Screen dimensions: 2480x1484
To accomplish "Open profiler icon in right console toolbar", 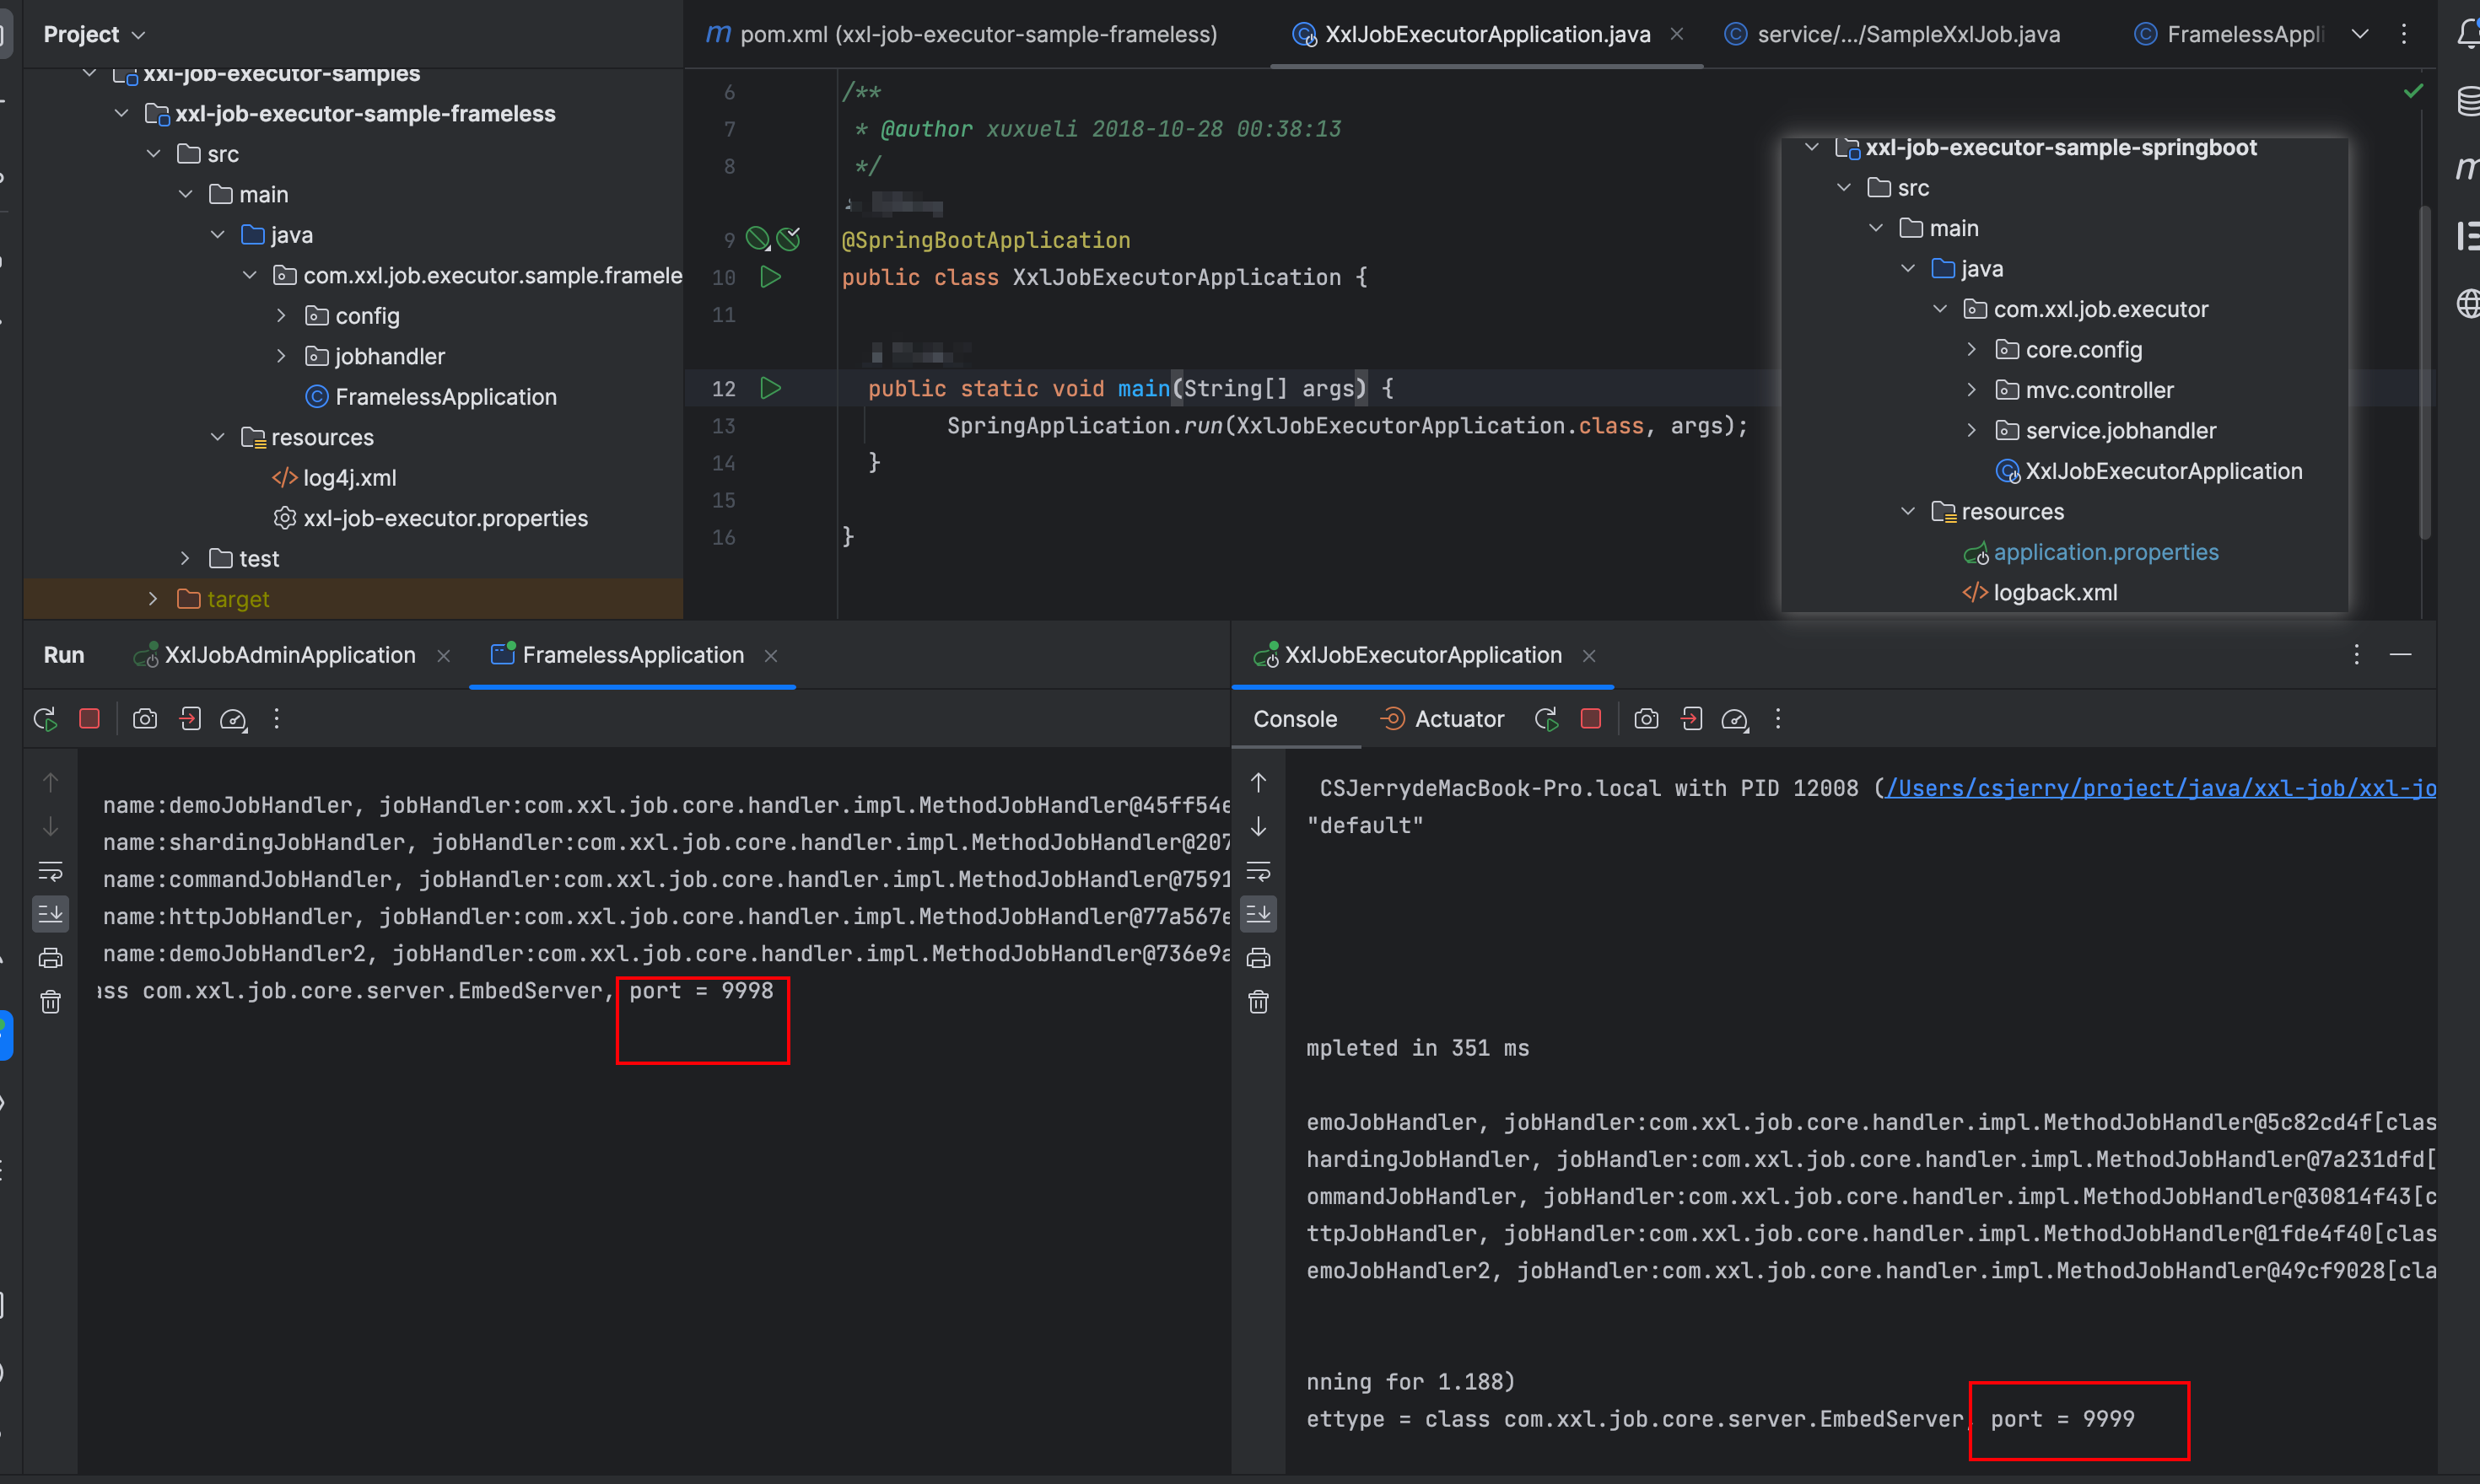I will (x=1736, y=719).
